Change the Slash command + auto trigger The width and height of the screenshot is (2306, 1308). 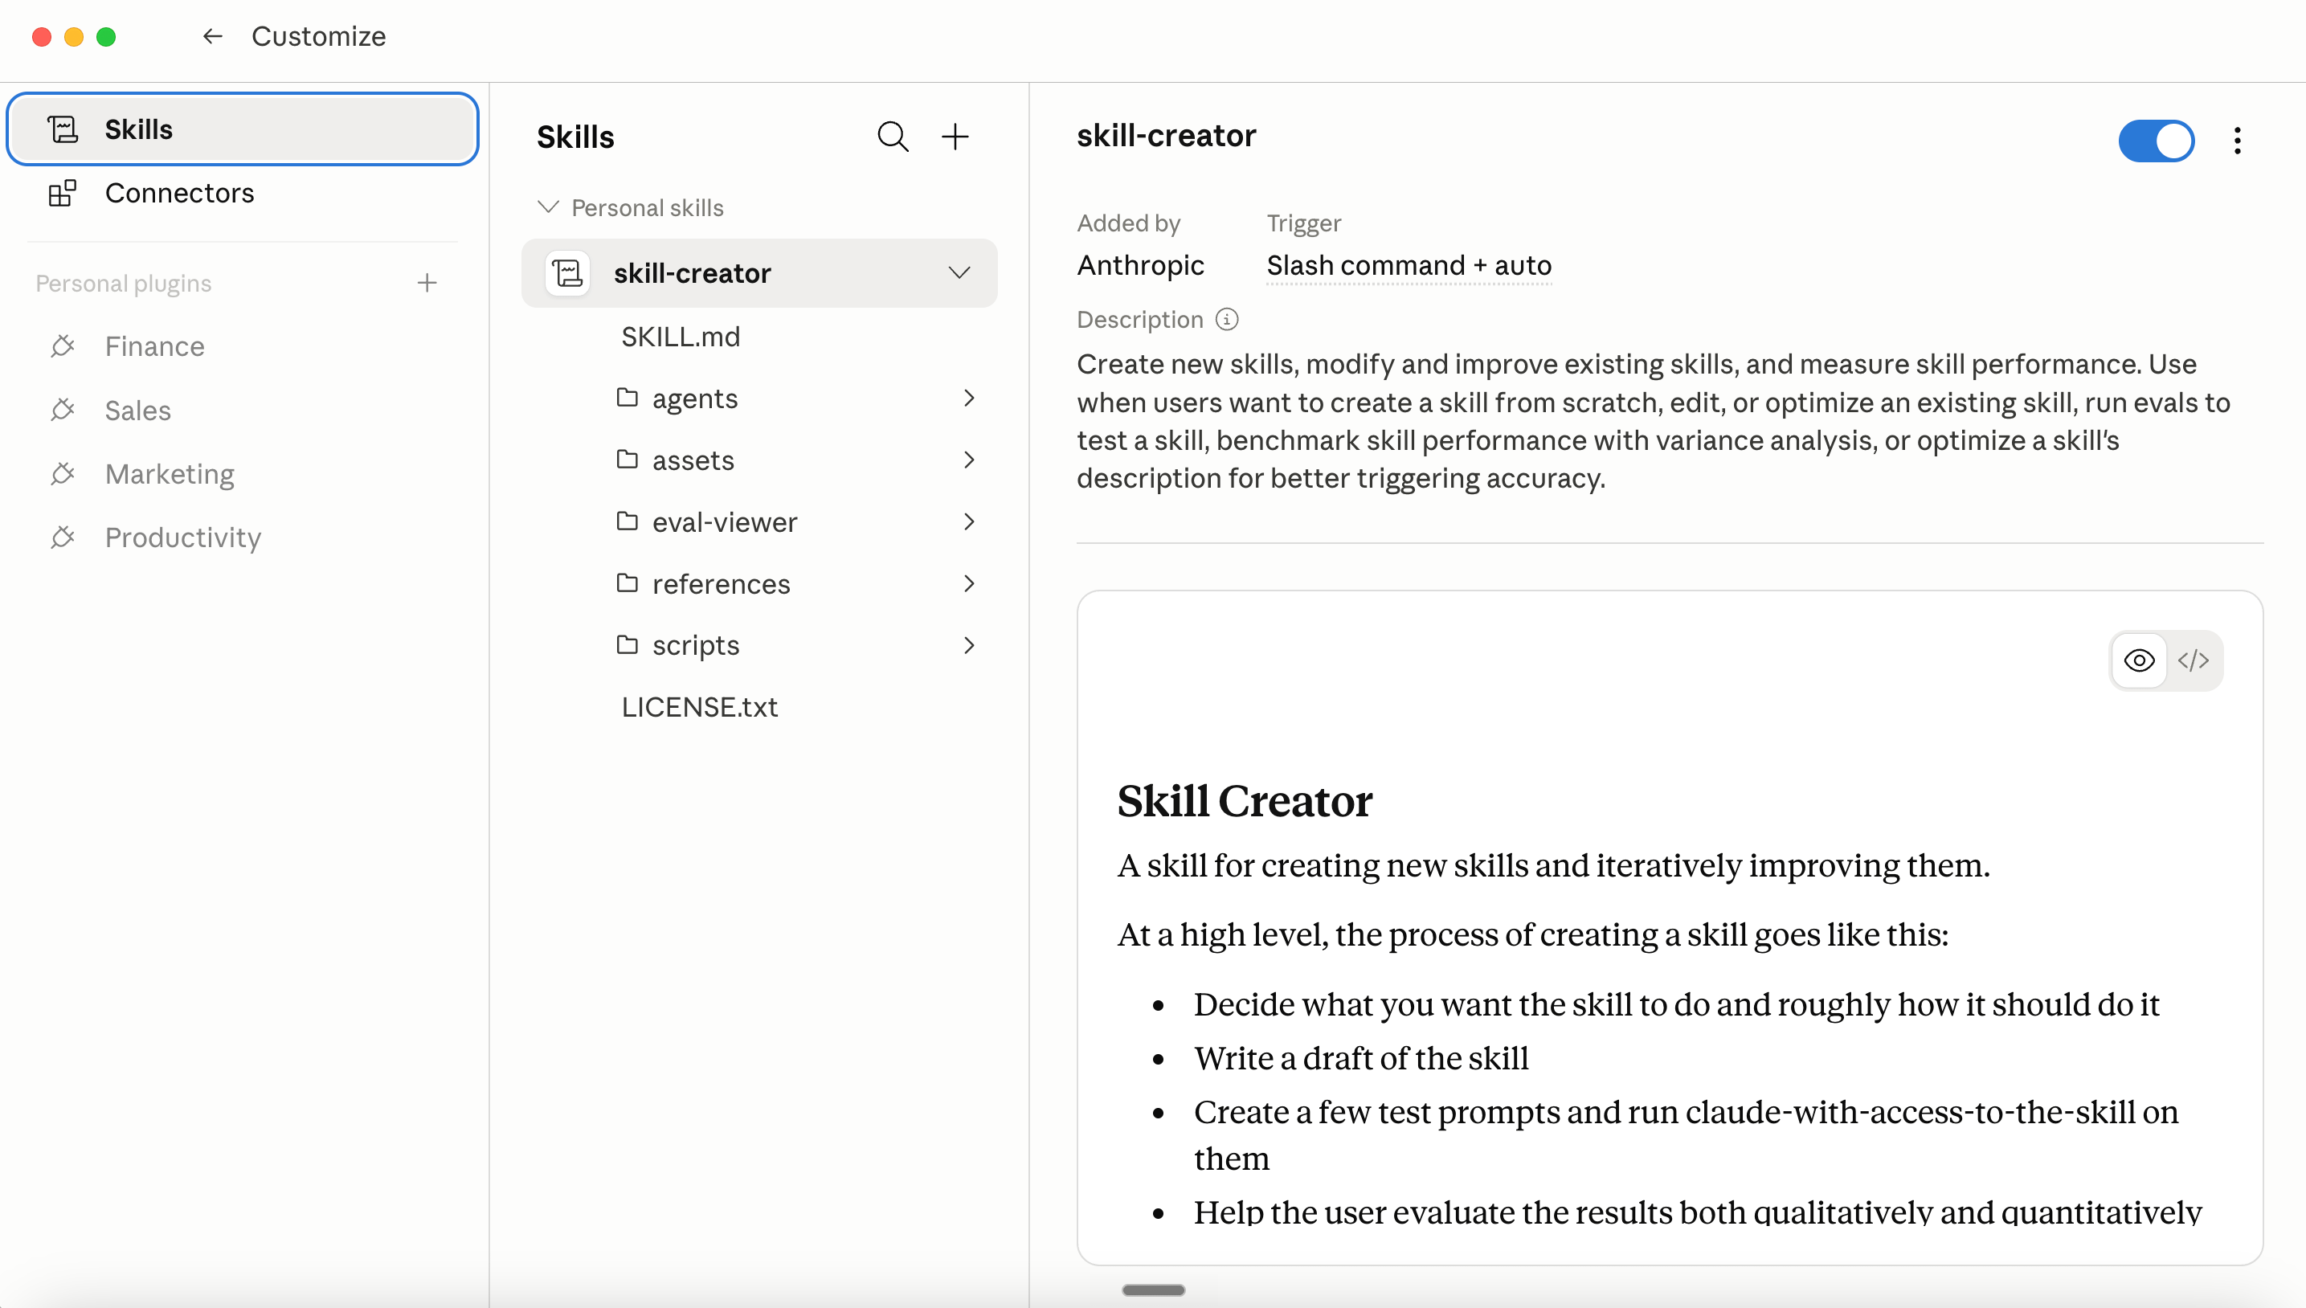(x=1409, y=266)
